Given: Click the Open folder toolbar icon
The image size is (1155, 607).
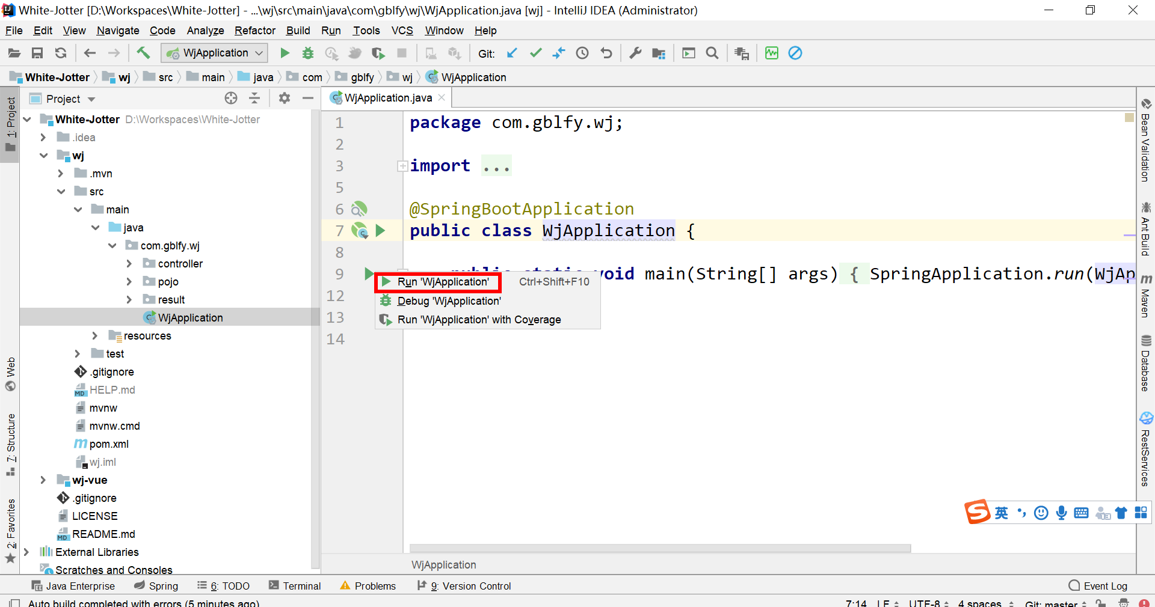Looking at the screenshot, I should pos(14,53).
